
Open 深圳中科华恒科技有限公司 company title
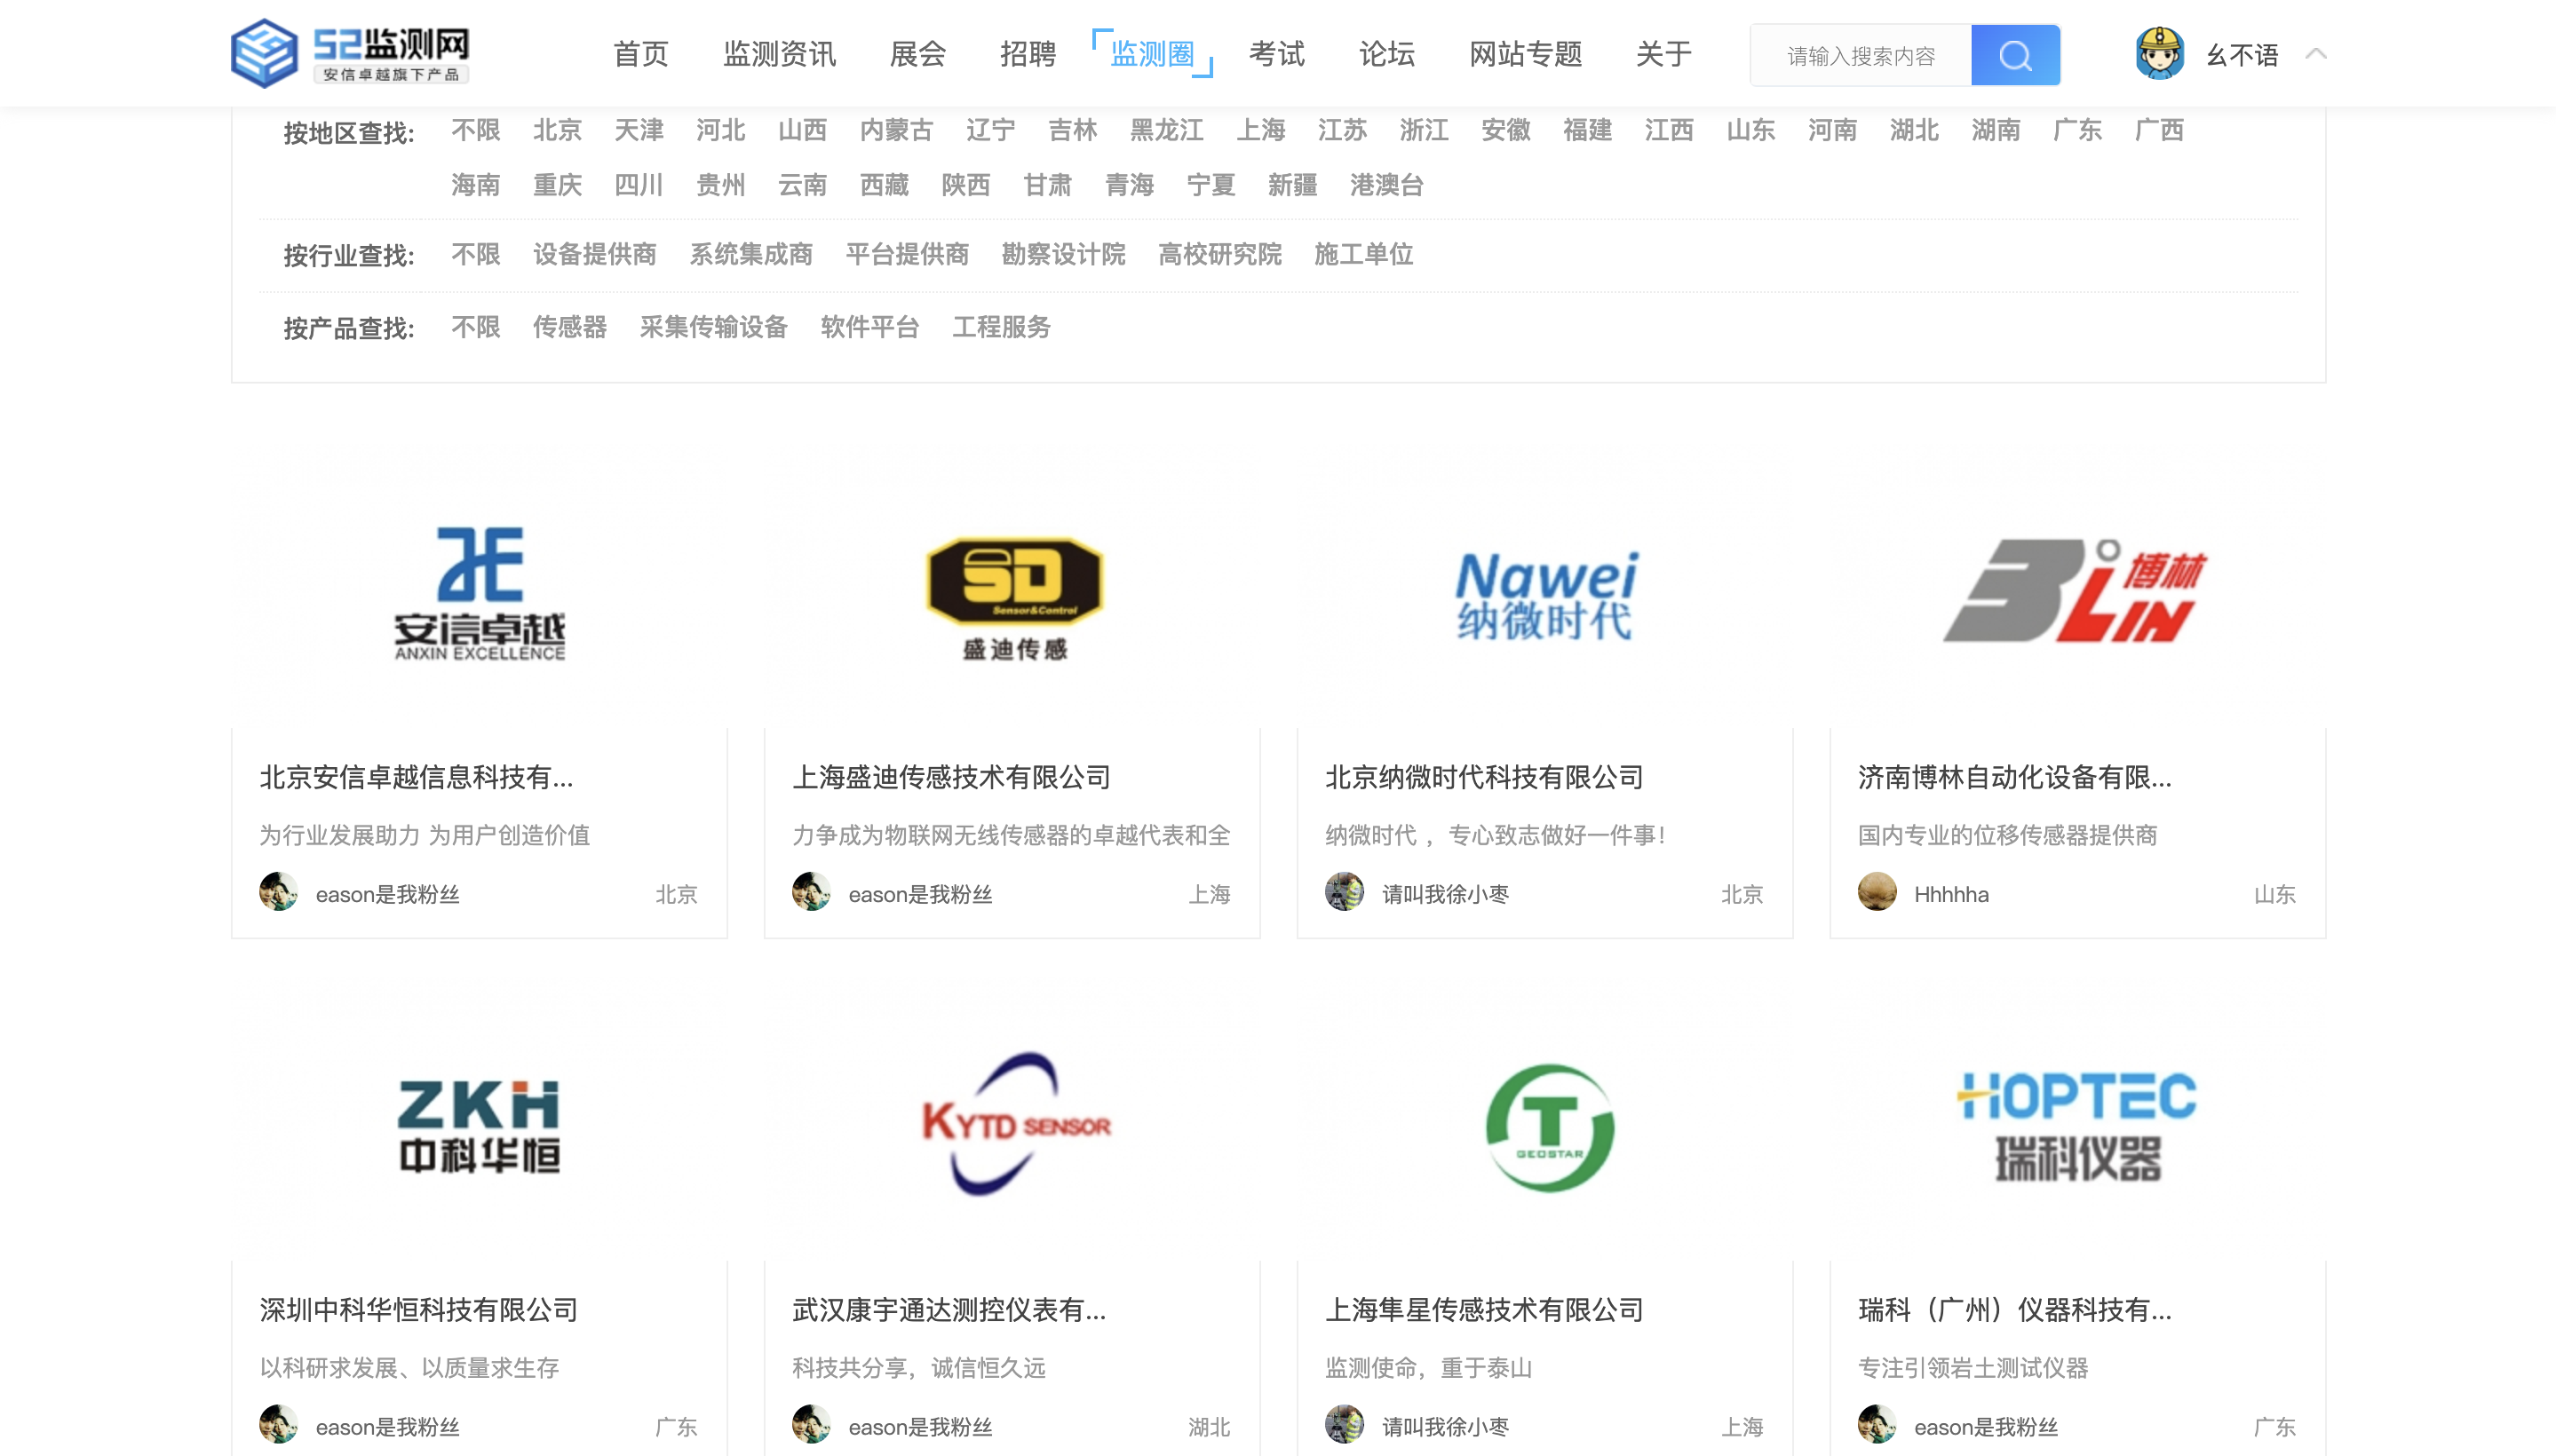pyautogui.click(x=419, y=1310)
